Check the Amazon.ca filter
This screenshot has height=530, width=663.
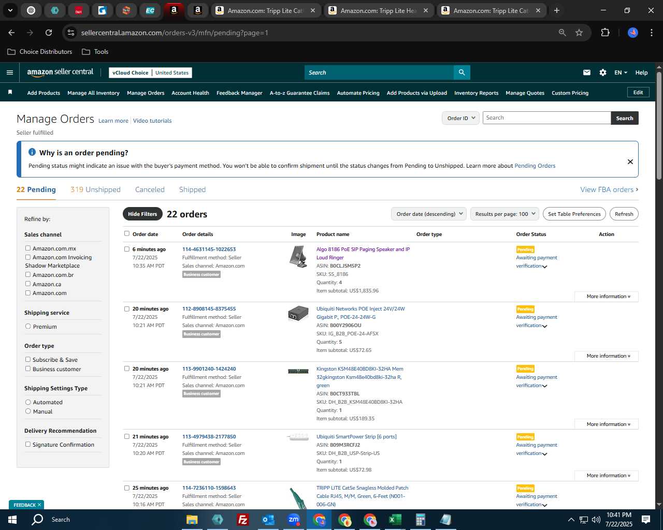coord(28,284)
